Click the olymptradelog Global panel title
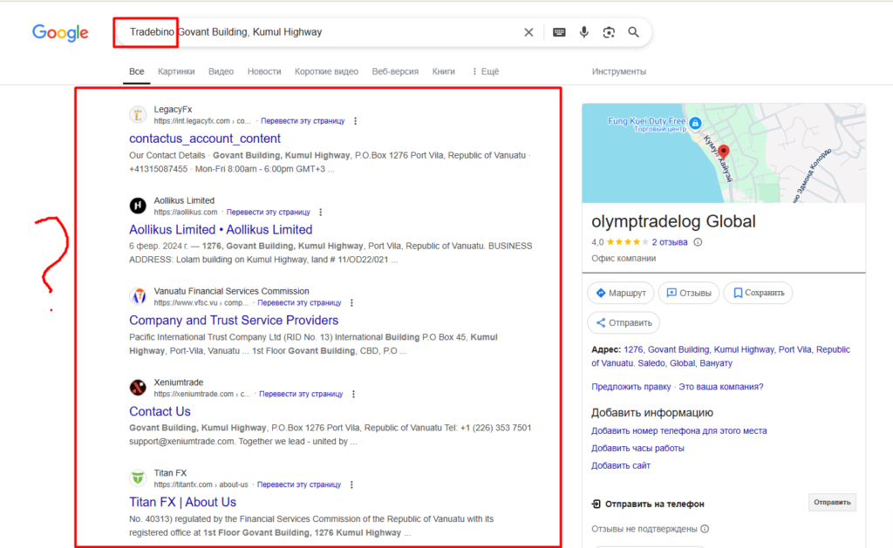 (x=673, y=221)
